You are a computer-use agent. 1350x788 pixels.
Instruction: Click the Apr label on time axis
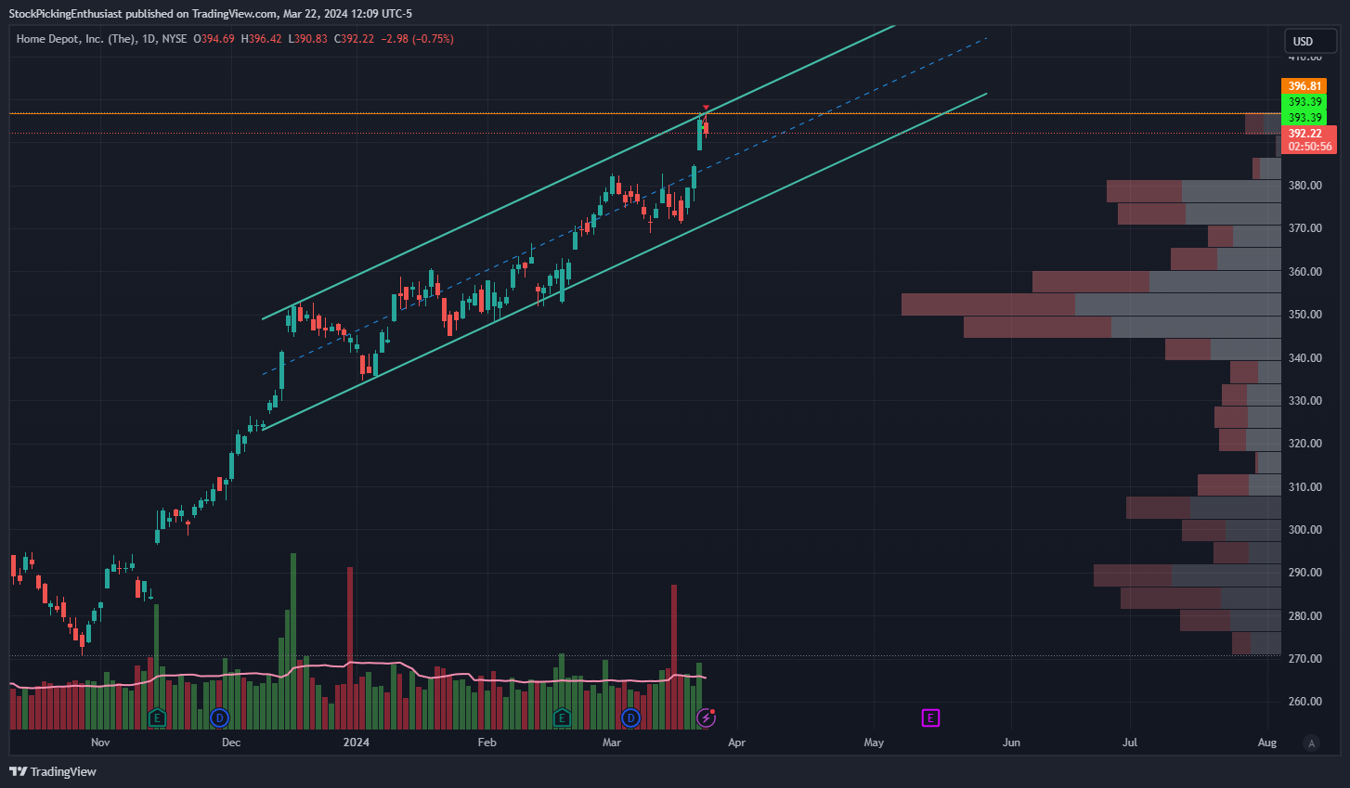[x=736, y=743]
